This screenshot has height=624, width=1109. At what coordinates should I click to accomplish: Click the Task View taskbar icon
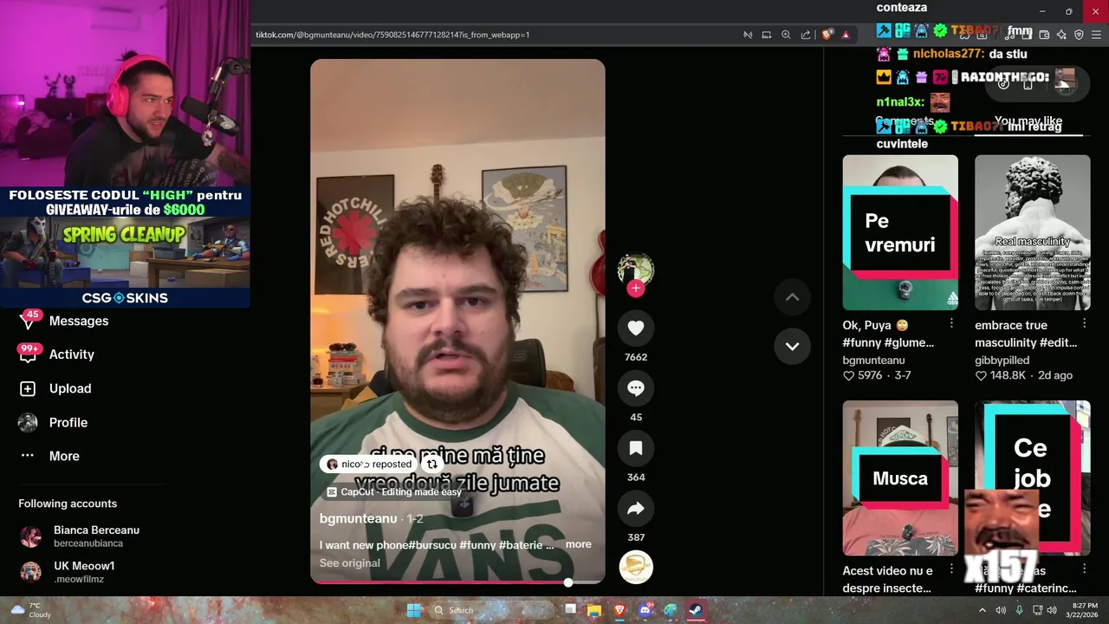coord(570,610)
